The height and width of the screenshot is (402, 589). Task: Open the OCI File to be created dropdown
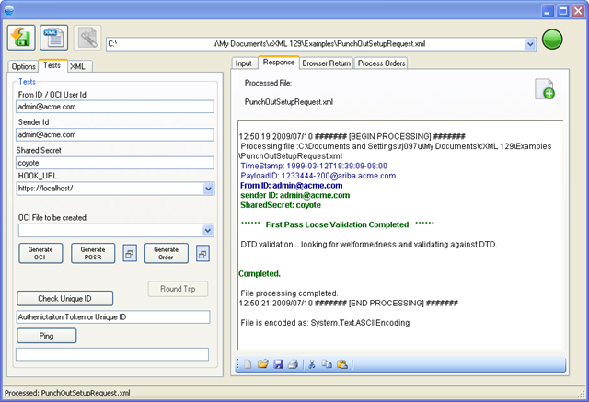pyautogui.click(x=208, y=231)
